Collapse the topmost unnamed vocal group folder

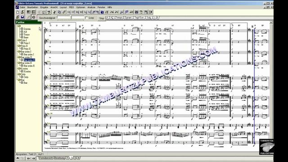19,26
